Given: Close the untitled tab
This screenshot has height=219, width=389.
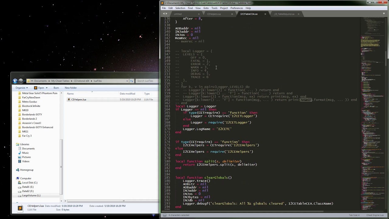Looking at the screenshot, I should point(199,14).
